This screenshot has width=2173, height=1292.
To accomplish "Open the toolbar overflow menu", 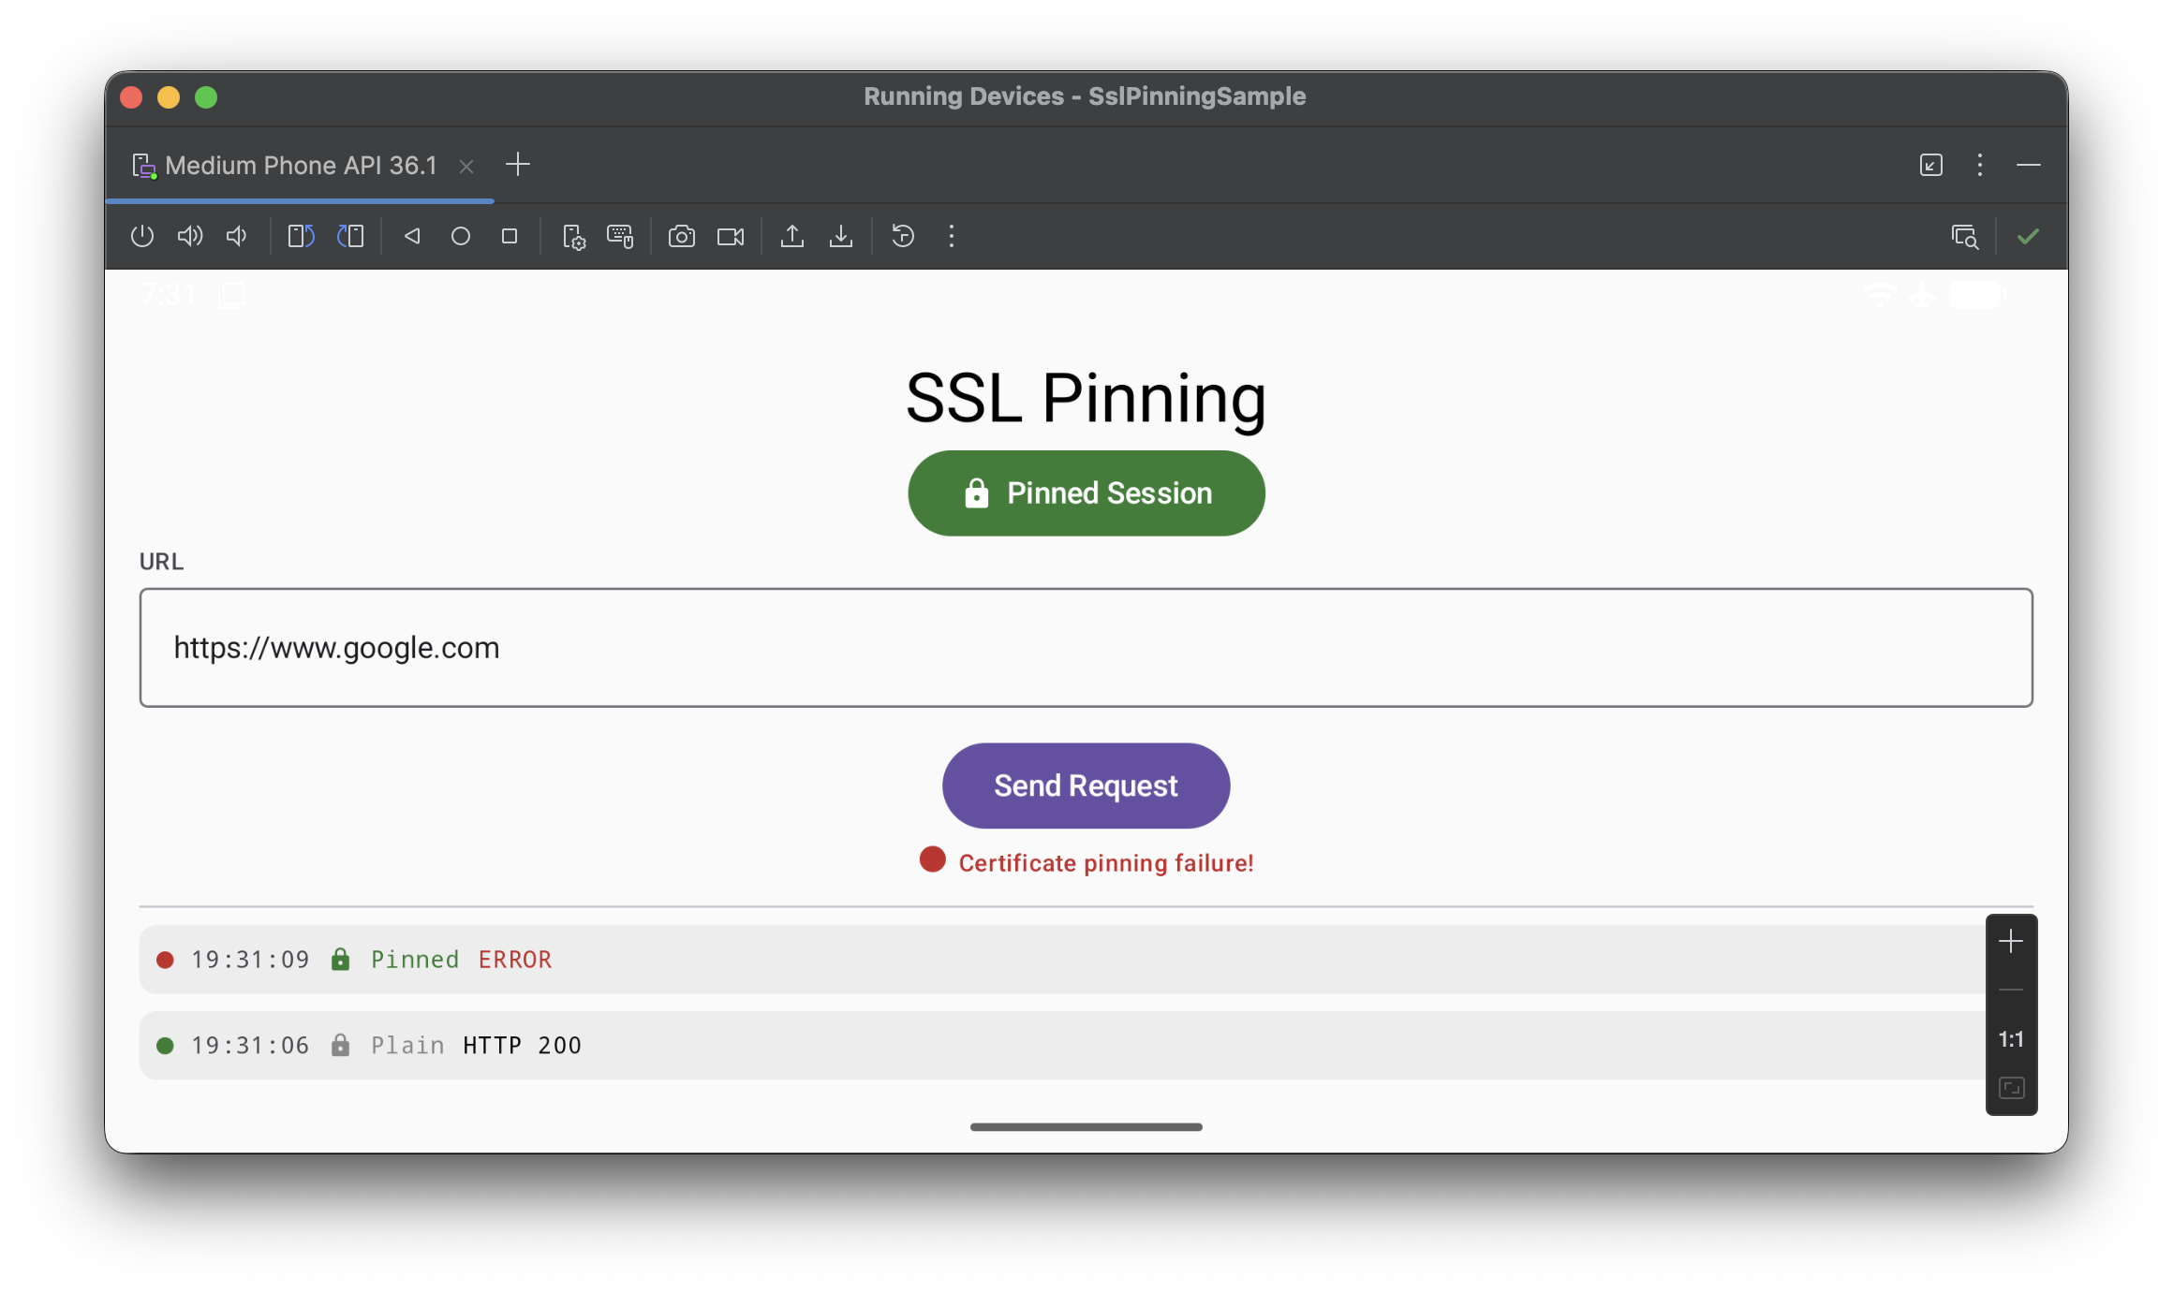I will pyautogui.click(x=951, y=236).
